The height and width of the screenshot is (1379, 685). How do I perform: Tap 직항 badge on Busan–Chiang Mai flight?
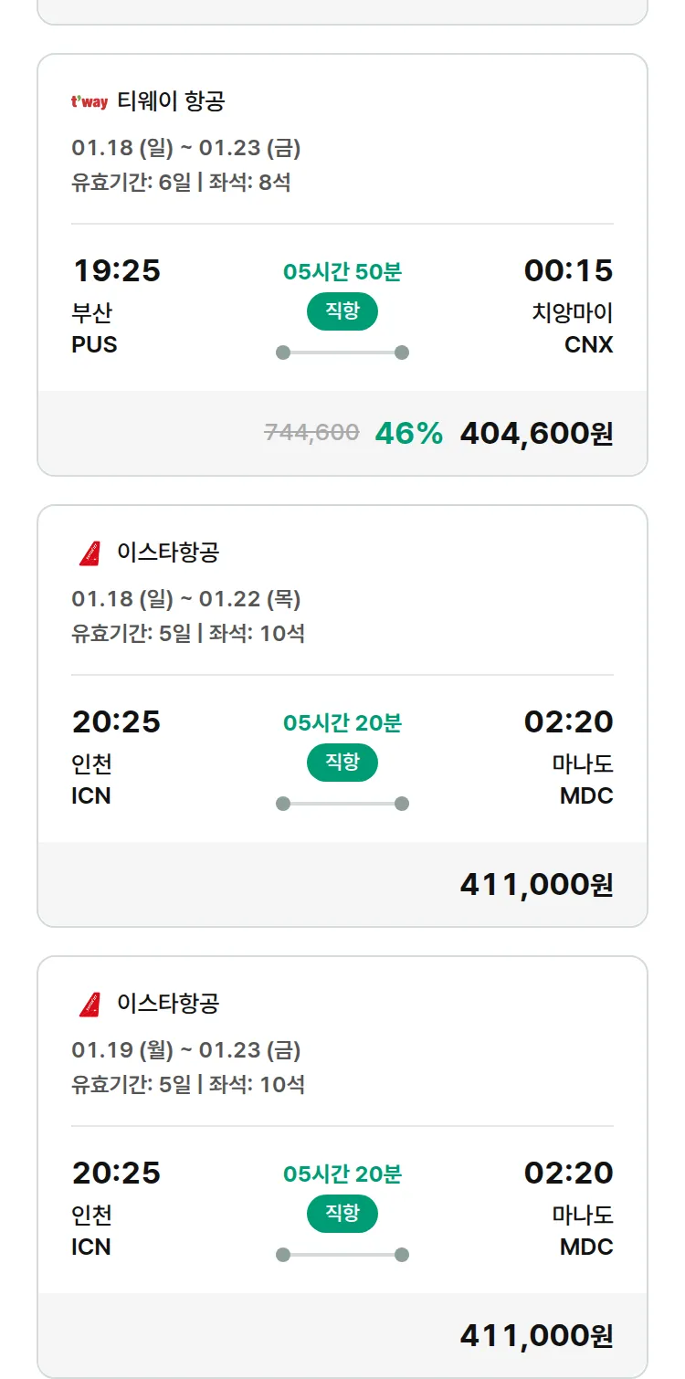pos(342,311)
